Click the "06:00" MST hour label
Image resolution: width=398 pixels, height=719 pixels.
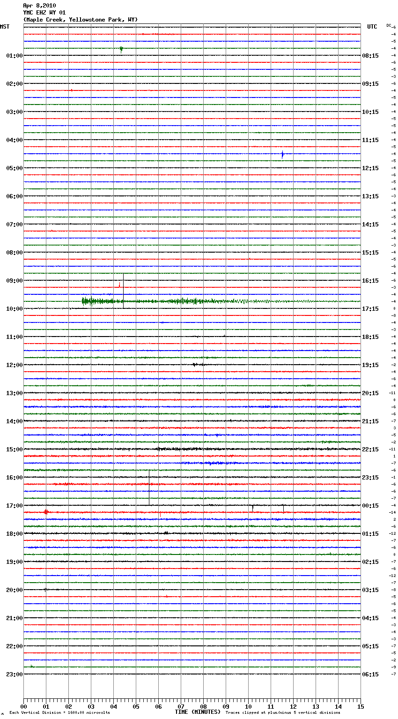coord(15,196)
